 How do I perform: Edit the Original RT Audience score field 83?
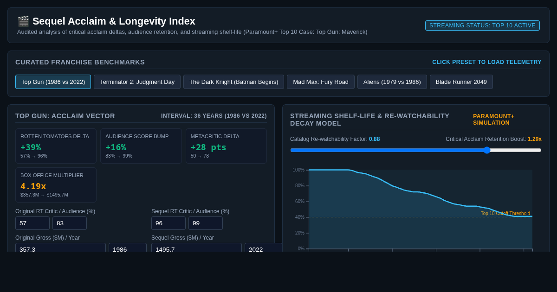(x=70, y=223)
